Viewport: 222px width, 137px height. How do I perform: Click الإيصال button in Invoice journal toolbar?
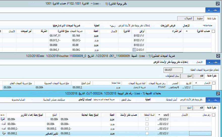[x=186, y=26]
